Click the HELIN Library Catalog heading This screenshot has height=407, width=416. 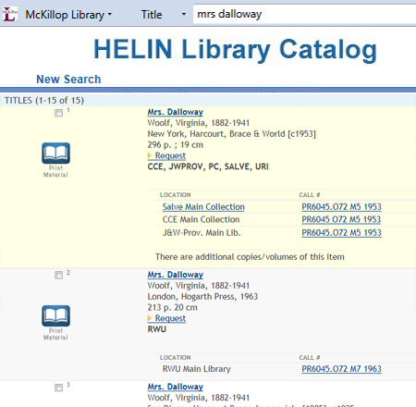(235, 49)
